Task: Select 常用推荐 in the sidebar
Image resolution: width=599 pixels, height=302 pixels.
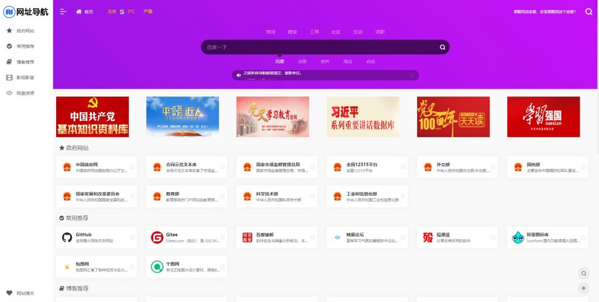Action: pyautogui.click(x=26, y=47)
